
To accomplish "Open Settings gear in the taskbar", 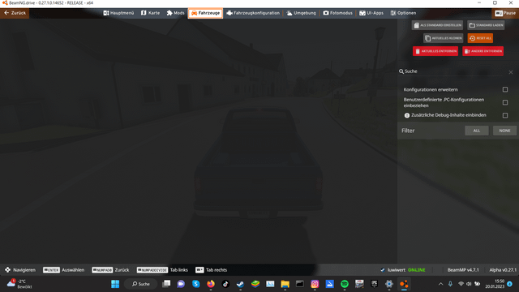I will (x=389, y=284).
